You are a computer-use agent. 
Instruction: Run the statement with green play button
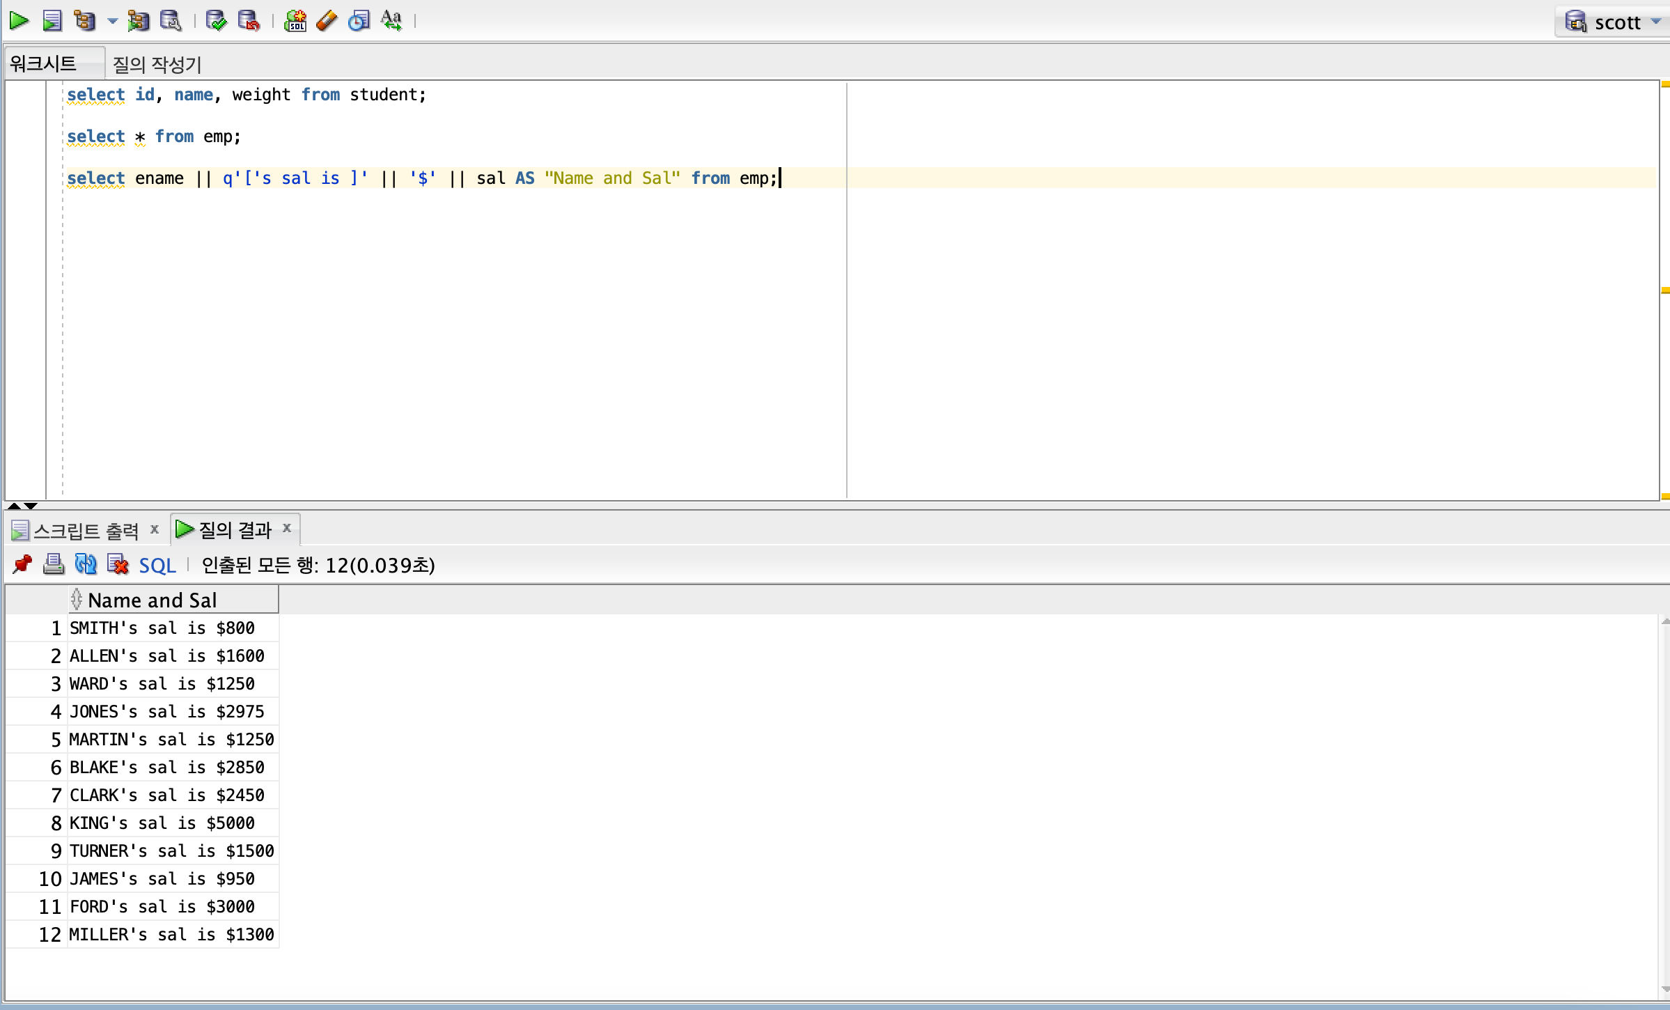click(x=19, y=21)
